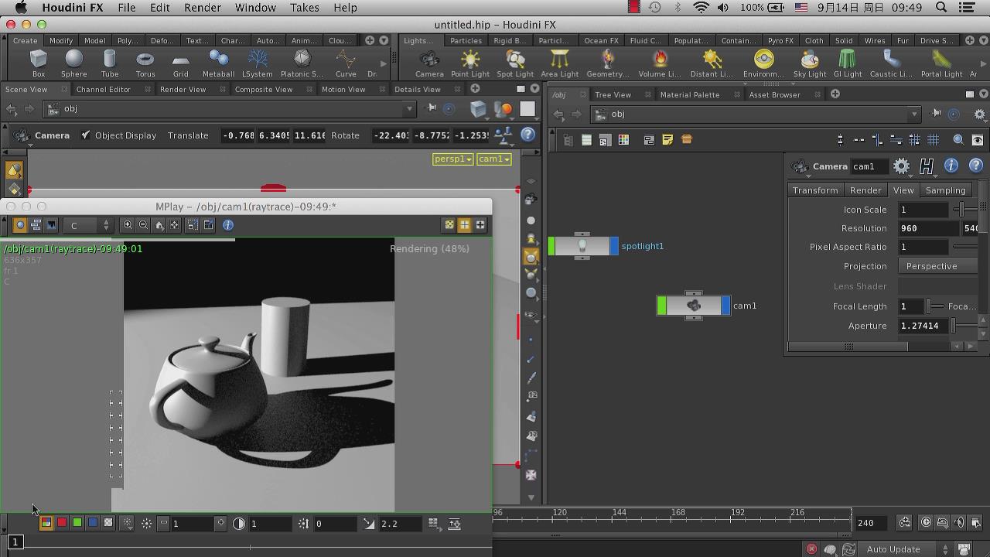Viewport: 990px width, 557px height.
Task: Edit the MPlay gamma 2.2 field
Action: click(x=401, y=524)
